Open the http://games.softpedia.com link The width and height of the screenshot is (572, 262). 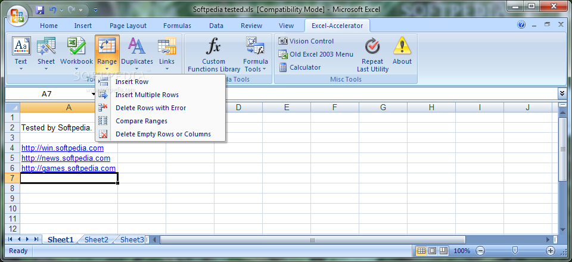(69, 169)
